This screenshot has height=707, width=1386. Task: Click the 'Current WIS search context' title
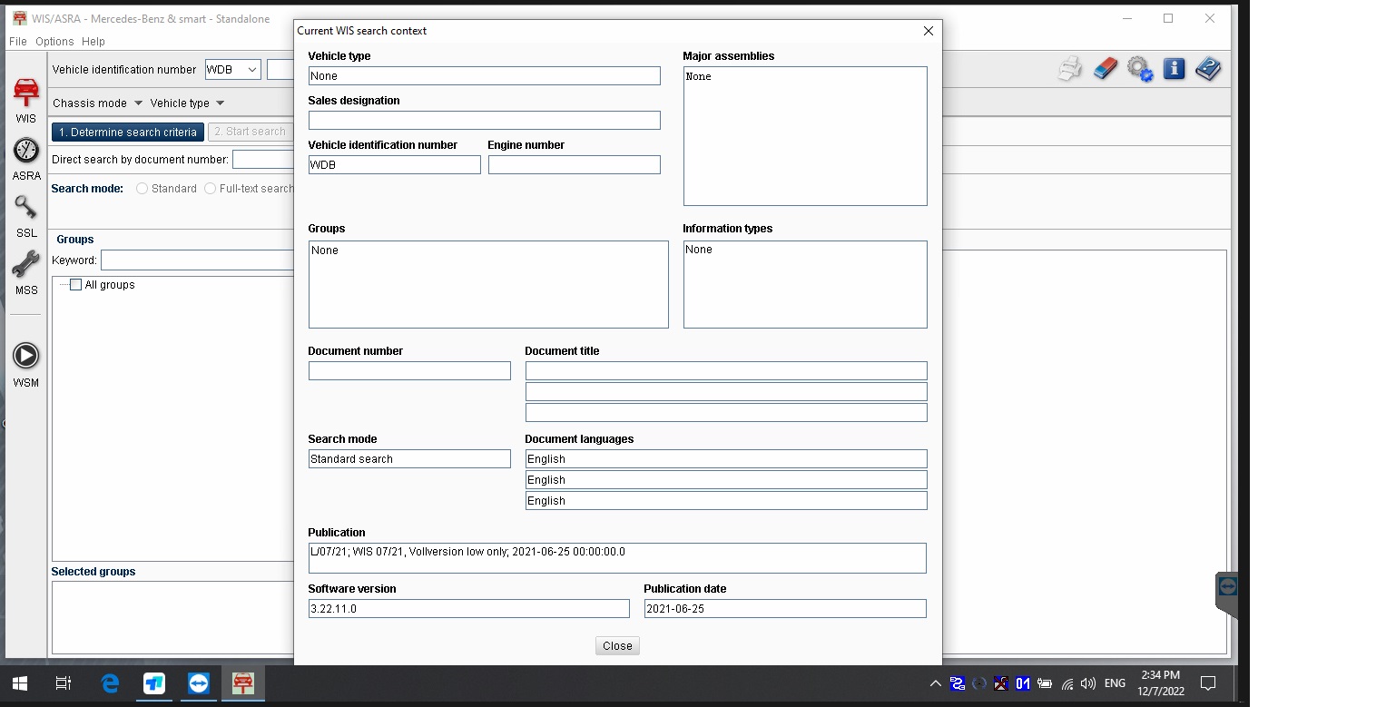[362, 31]
